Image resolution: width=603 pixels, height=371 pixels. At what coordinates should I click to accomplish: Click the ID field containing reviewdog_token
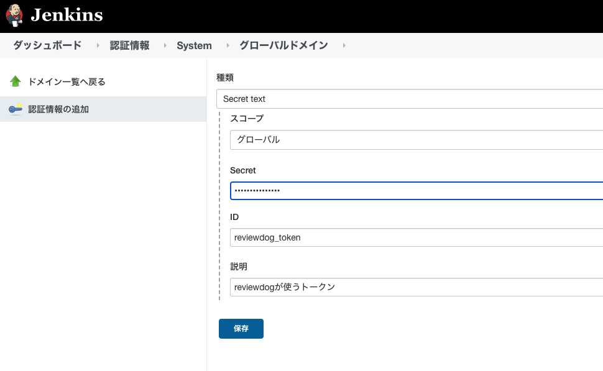[x=417, y=237]
